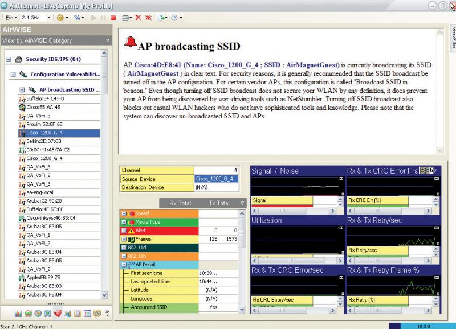Click the double red X clear-all icon
The width and height of the screenshot is (456, 329).
[148, 18]
